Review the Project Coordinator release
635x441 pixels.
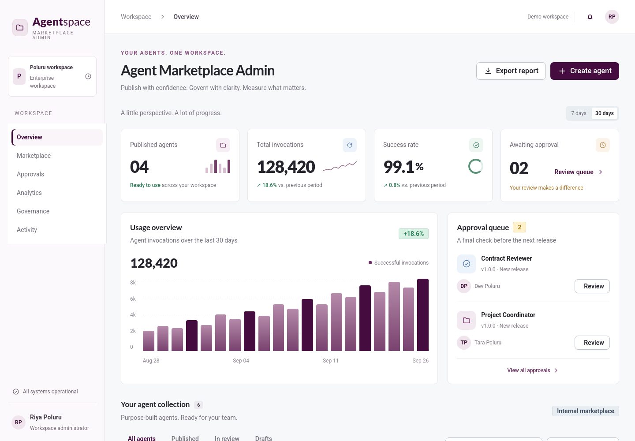pyautogui.click(x=592, y=343)
